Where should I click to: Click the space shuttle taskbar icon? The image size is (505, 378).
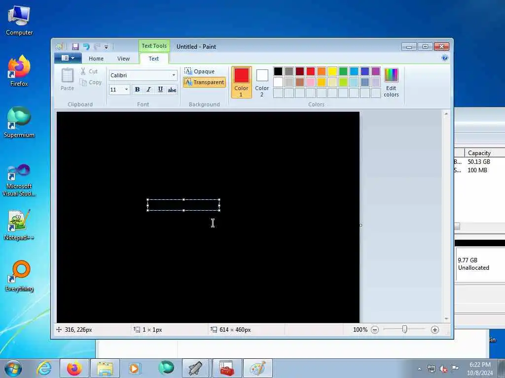(x=195, y=368)
